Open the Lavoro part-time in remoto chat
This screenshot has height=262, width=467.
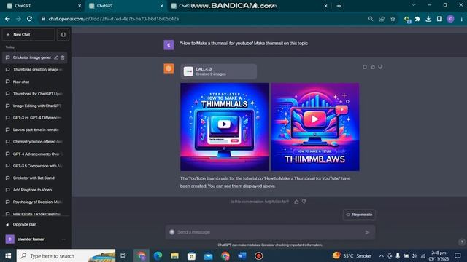point(35,130)
